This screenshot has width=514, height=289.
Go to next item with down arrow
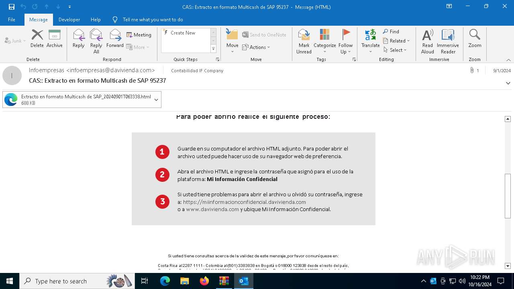[x=58, y=7]
